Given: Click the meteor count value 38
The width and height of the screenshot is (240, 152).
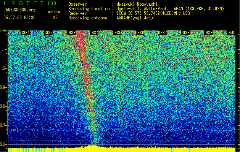Looking at the screenshot, I should (x=55, y=17).
